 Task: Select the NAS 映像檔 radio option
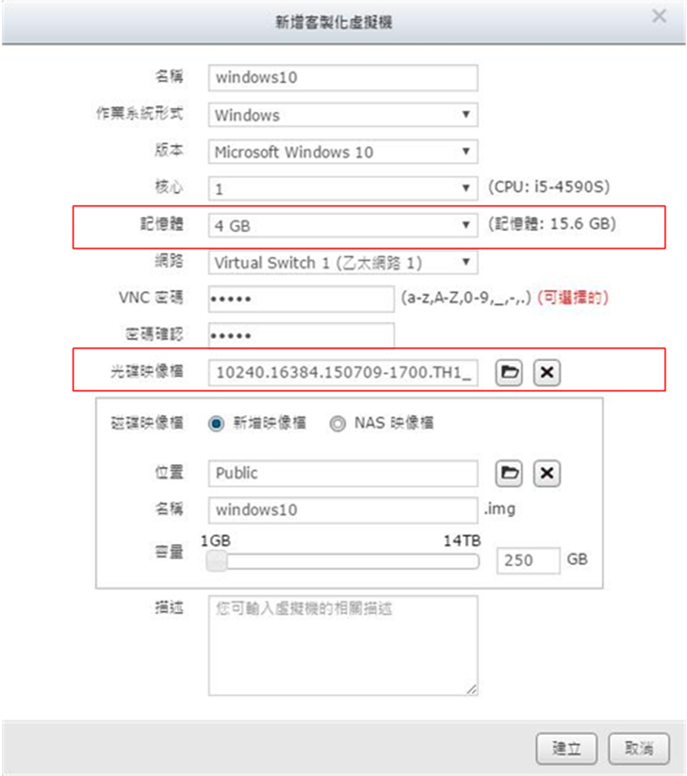click(x=339, y=423)
